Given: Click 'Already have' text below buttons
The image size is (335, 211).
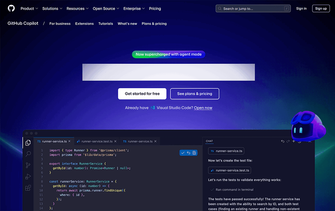Looking at the screenshot, I should click(x=137, y=108).
